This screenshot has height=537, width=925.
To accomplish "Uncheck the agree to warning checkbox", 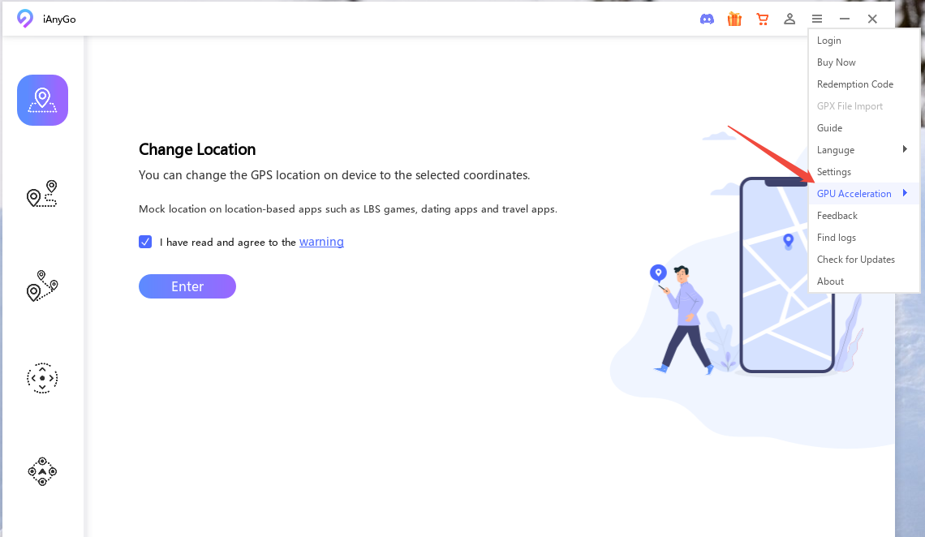I will click(x=145, y=242).
